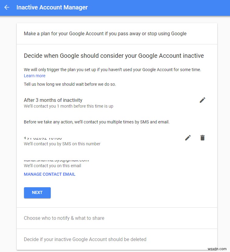
Task: Click the 'After 3 months of inactivity' text
Action: [53, 100]
